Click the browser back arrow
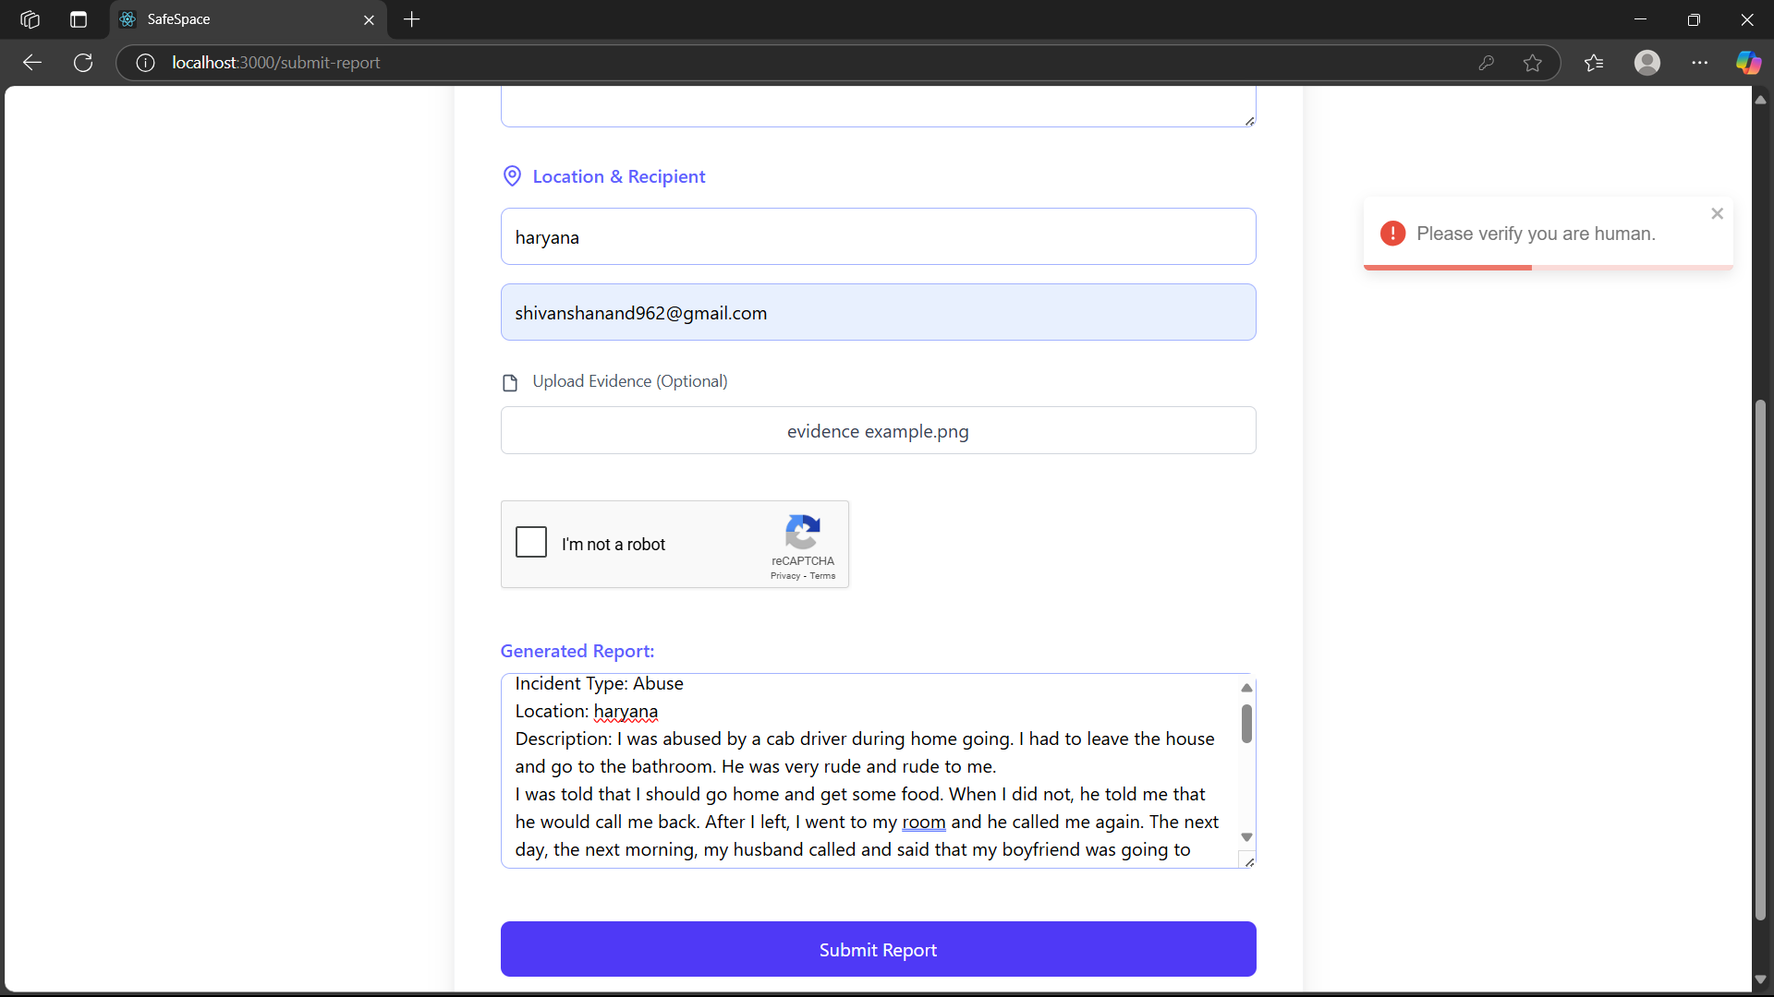The width and height of the screenshot is (1774, 997). pos(32,63)
